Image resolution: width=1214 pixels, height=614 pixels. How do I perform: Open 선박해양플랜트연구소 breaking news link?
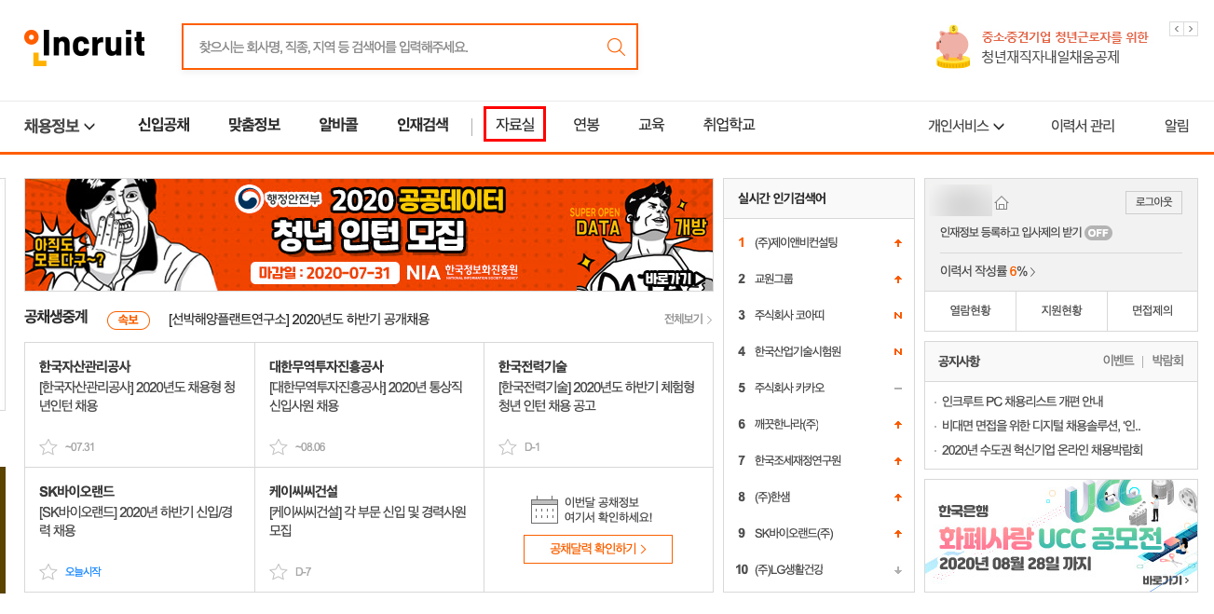coord(299,320)
